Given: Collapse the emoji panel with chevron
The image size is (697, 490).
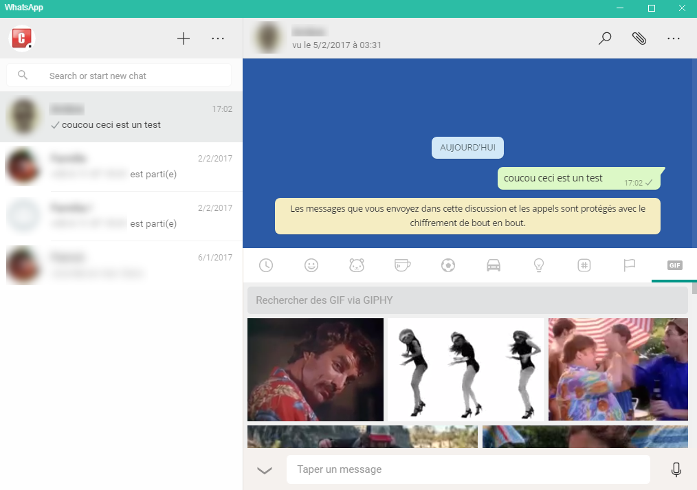Looking at the screenshot, I should (265, 470).
